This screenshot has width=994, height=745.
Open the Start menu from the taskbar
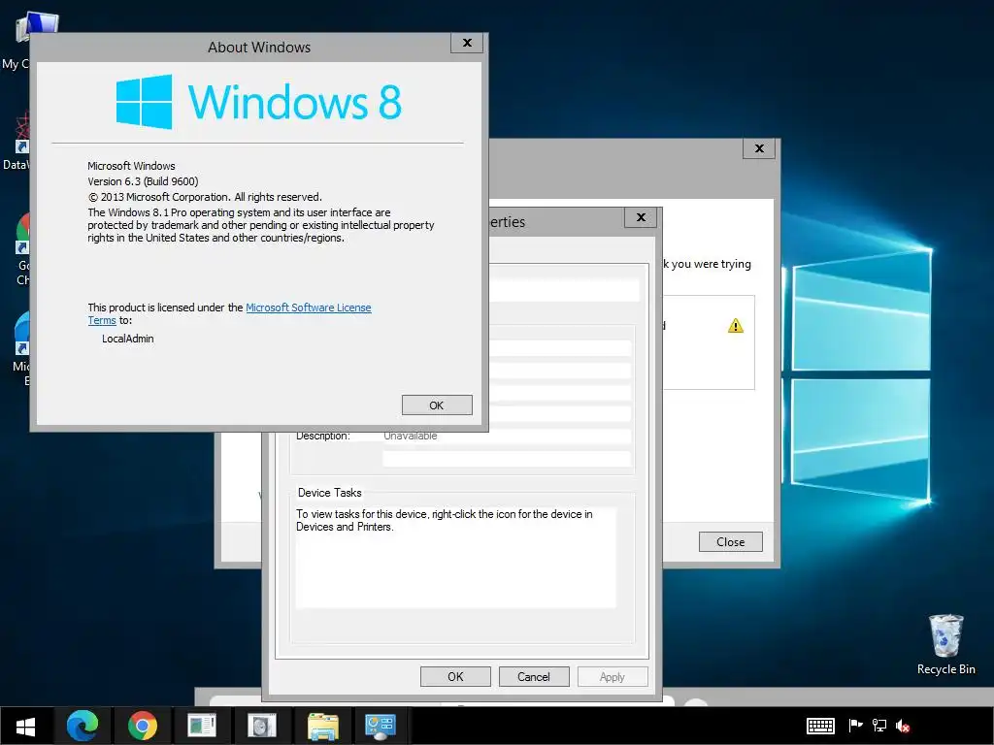pyautogui.click(x=25, y=726)
